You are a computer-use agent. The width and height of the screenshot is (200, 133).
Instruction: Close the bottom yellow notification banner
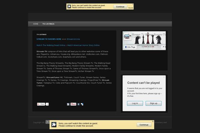point(153,121)
